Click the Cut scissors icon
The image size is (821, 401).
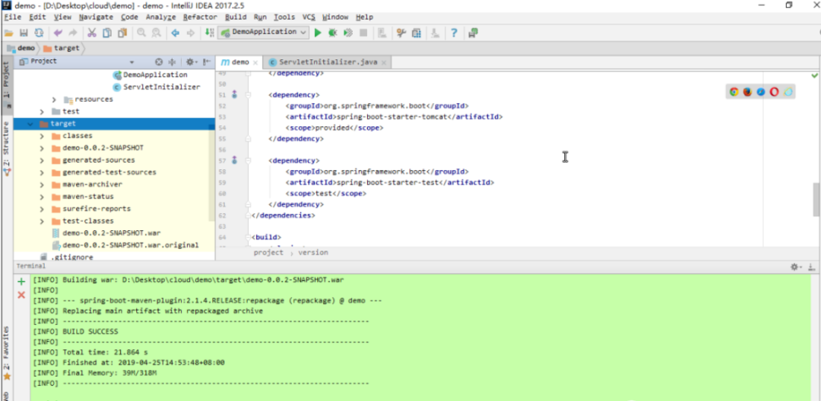(92, 33)
